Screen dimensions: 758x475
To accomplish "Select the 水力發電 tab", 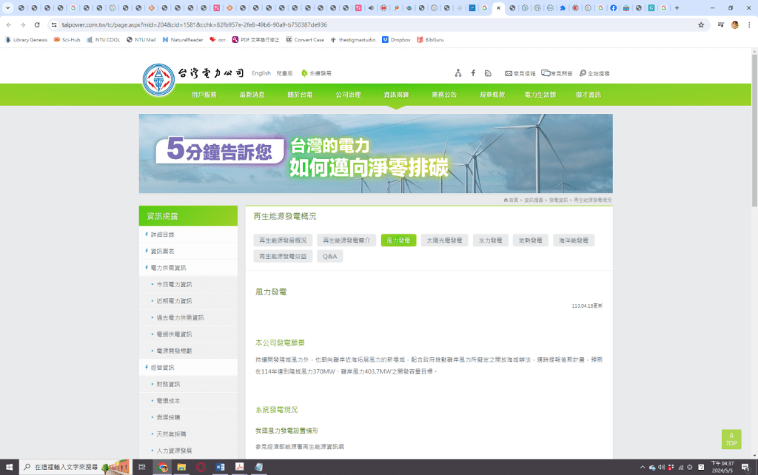I will pyautogui.click(x=490, y=240).
